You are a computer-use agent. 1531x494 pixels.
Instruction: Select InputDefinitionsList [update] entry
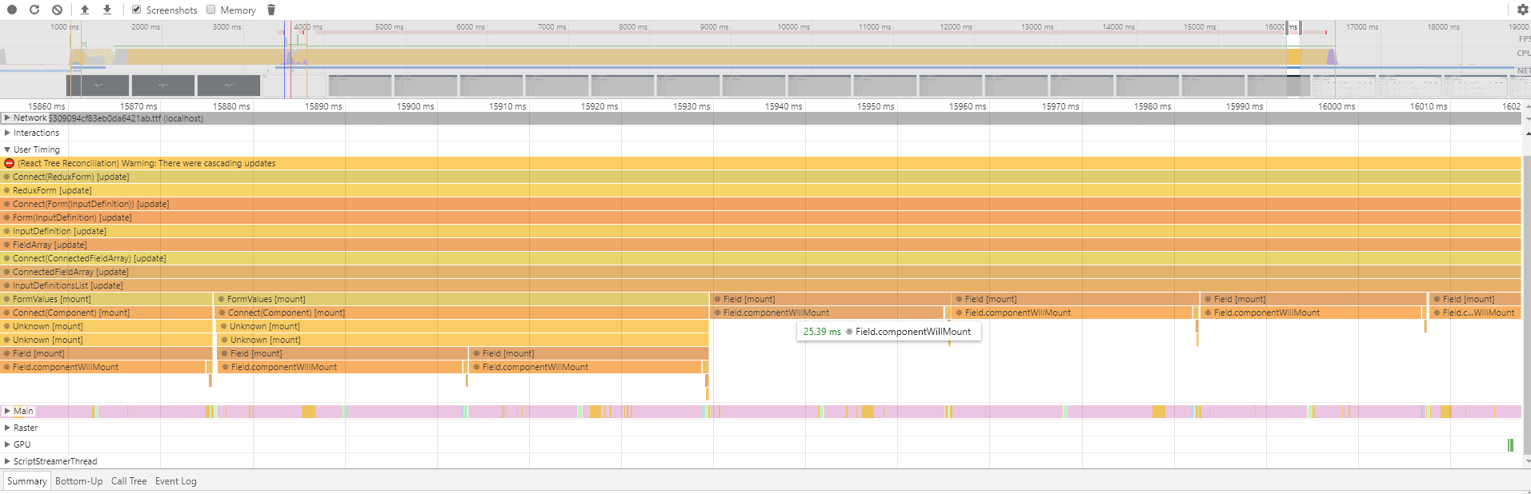760,285
